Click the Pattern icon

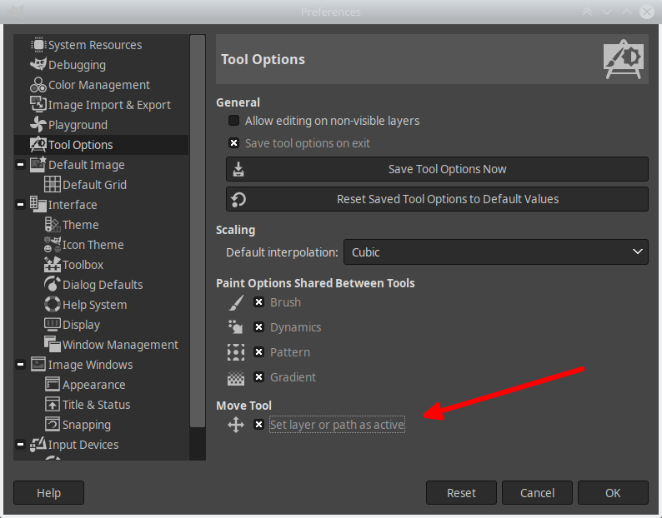(236, 351)
